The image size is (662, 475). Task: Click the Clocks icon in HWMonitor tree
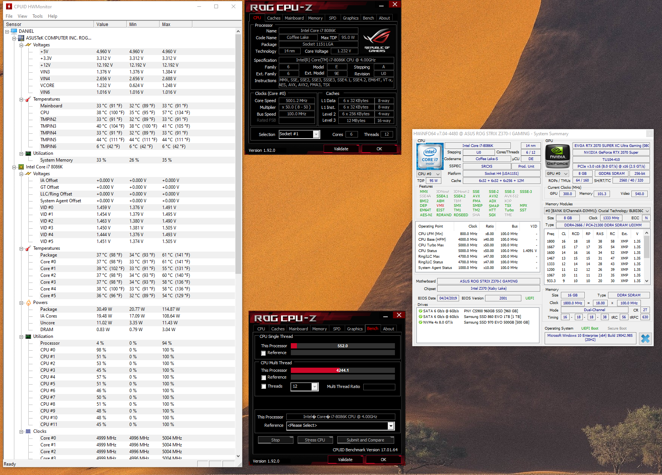[x=28, y=431]
